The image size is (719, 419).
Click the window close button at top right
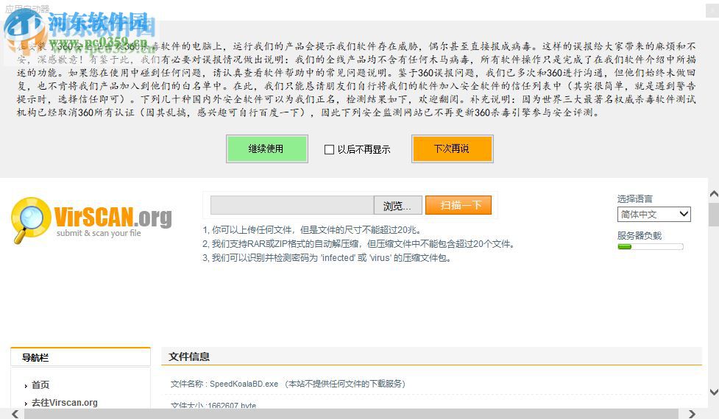click(712, 11)
